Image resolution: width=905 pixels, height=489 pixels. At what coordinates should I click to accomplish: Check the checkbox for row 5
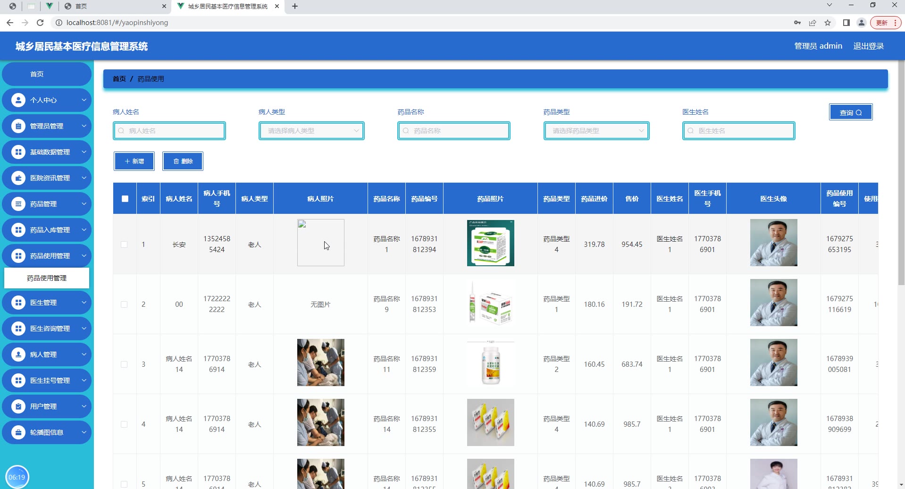click(124, 484)
